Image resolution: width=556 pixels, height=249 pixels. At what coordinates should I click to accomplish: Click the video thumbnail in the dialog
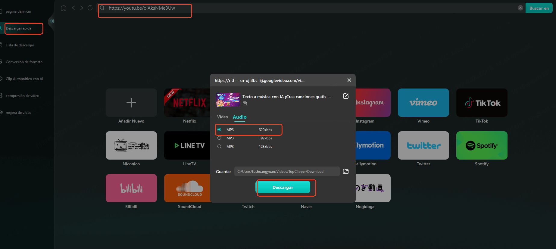228,100
